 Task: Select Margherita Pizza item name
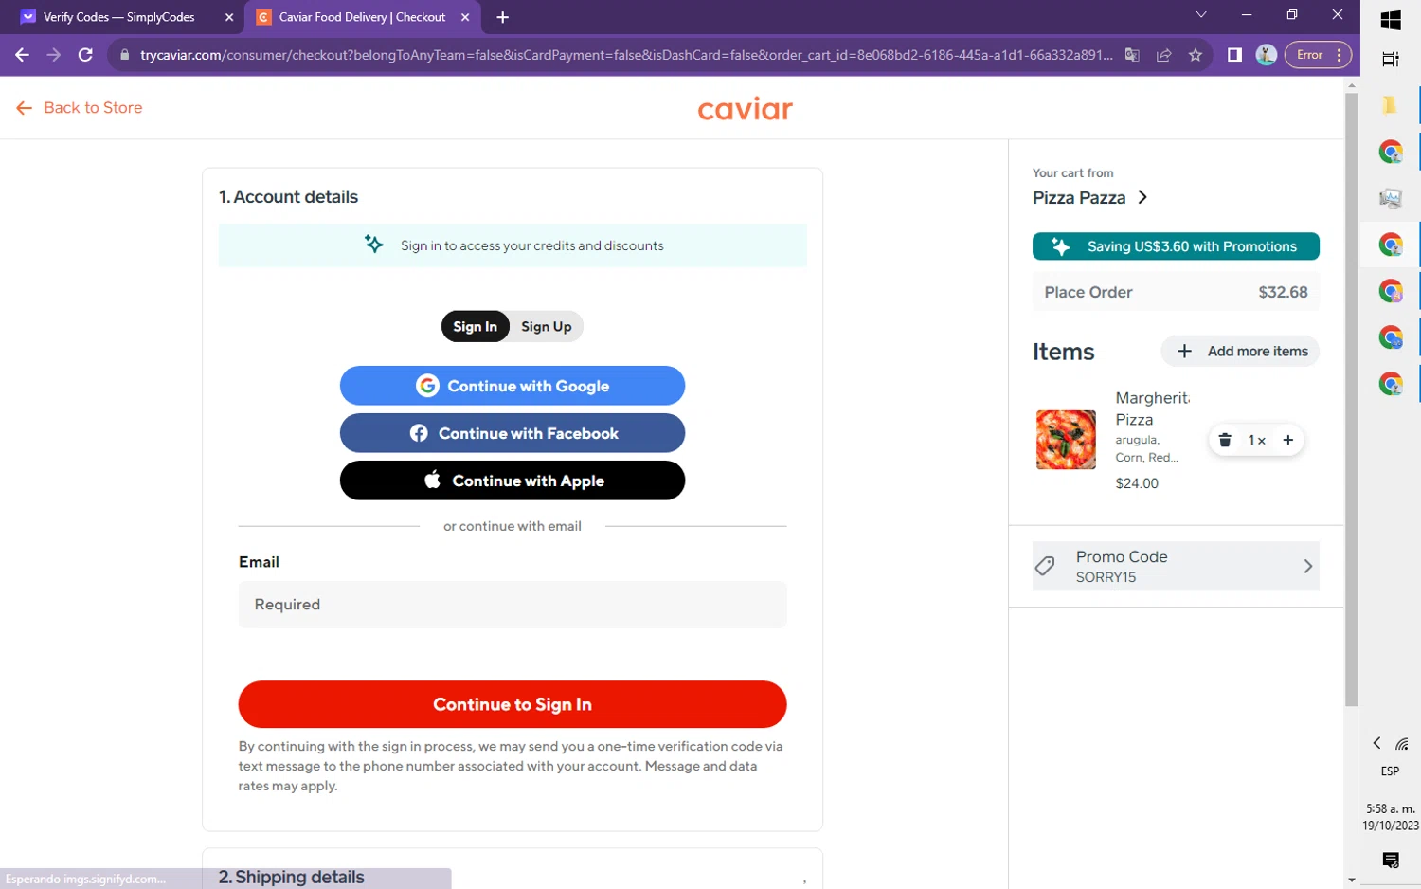[x=1152, y=408]
